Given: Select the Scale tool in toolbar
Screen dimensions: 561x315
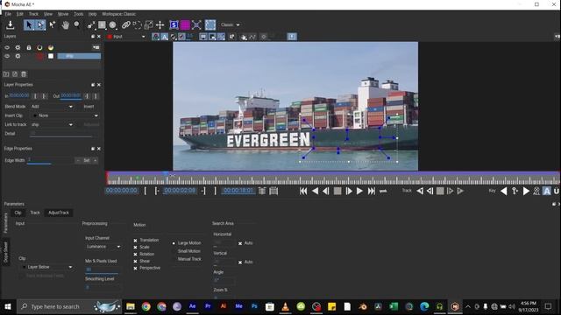Looking at the screenshot, I should pyautogui.click(x=148, y=24).
